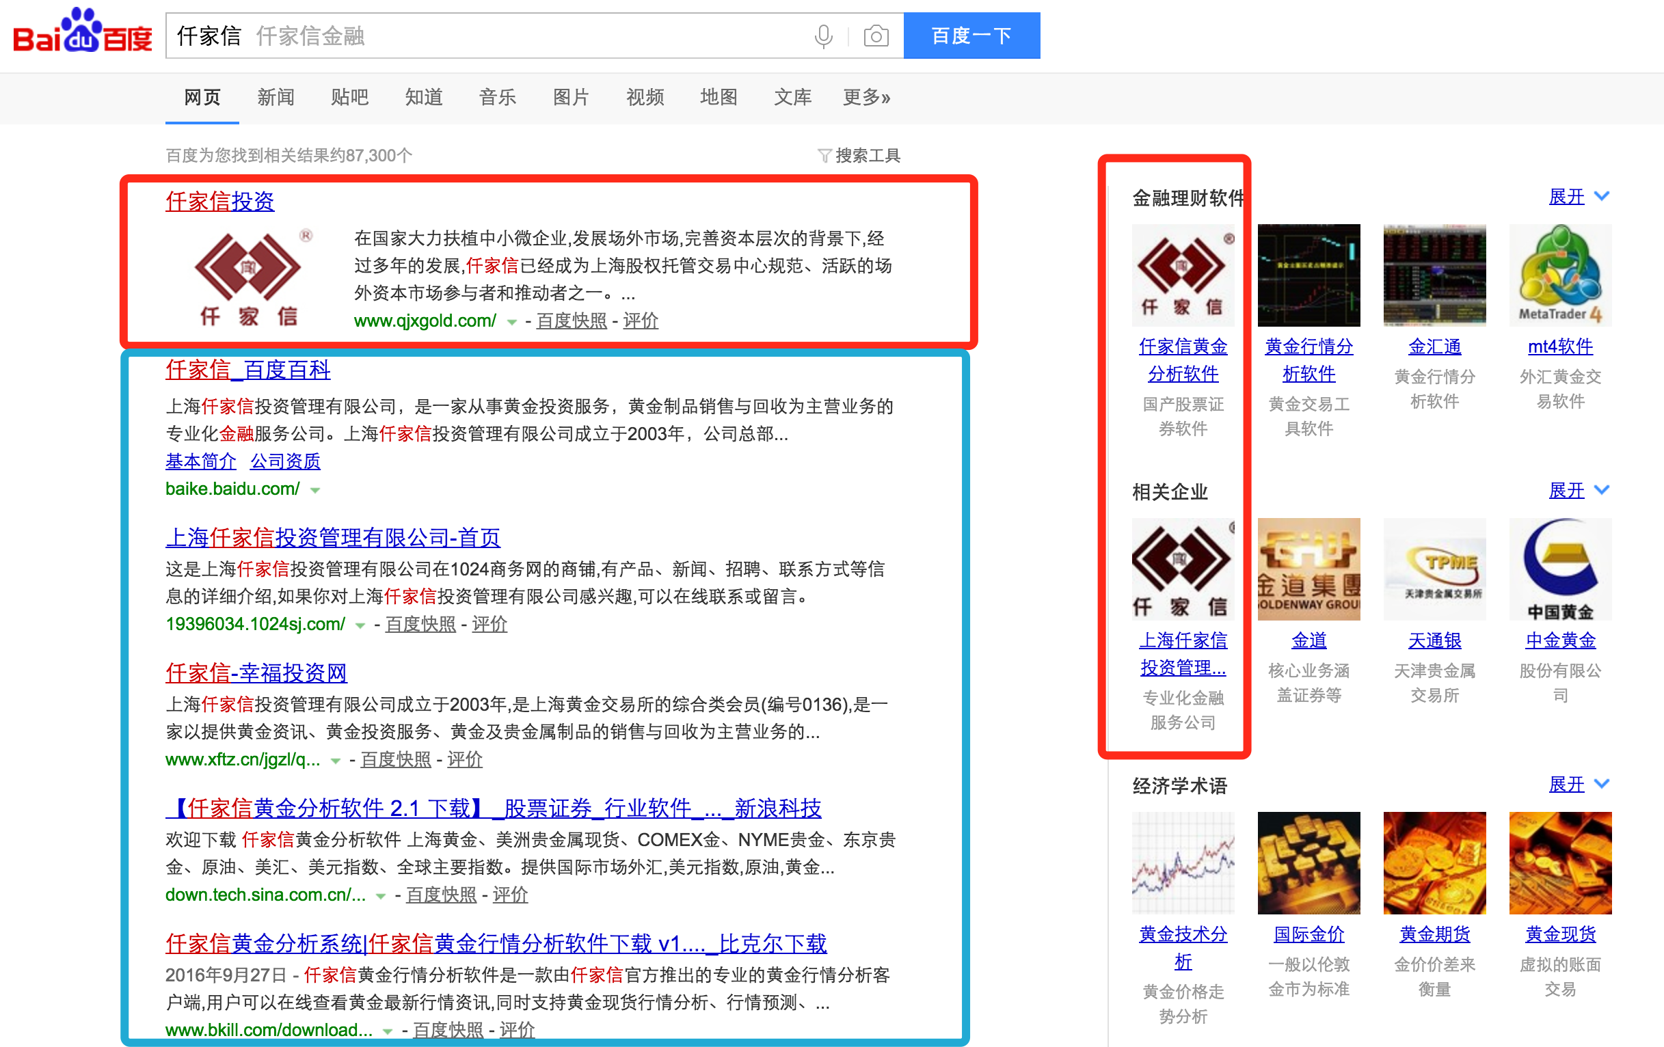Image resolution: width=1664 pixels, height=1047 pixels.
Task: Expand arrow beside 19396034.1024sj.com/
Action: (x=360, y=626)
